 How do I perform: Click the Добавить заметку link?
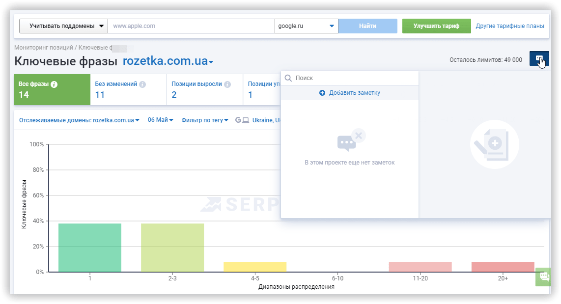[x=355, y=93]
